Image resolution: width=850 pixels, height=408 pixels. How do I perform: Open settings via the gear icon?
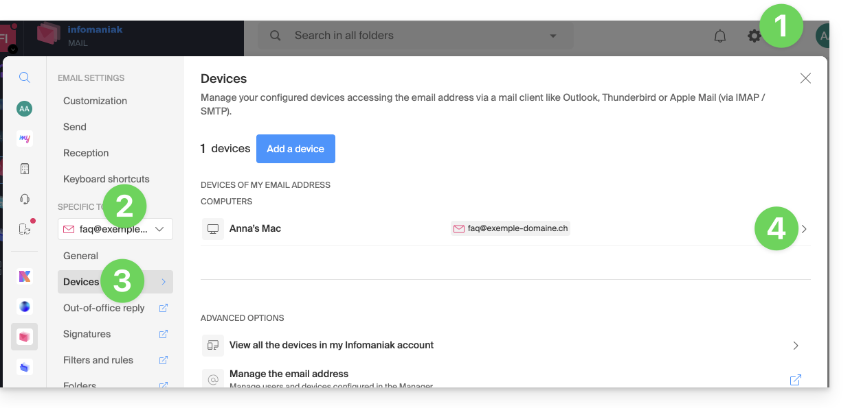coord(754,36)
